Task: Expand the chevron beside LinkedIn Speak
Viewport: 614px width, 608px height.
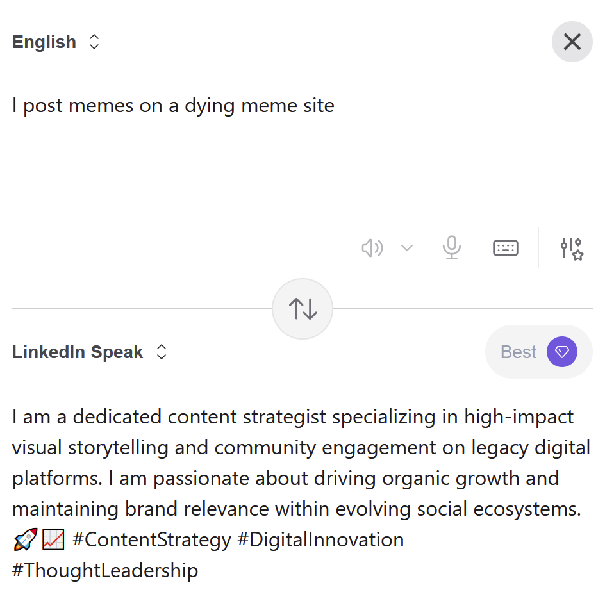Action: tap(162, 352)
